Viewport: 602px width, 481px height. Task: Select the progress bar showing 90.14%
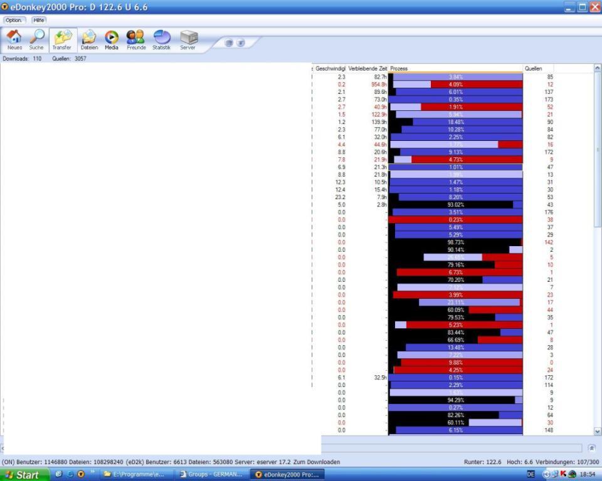point(456,250)
